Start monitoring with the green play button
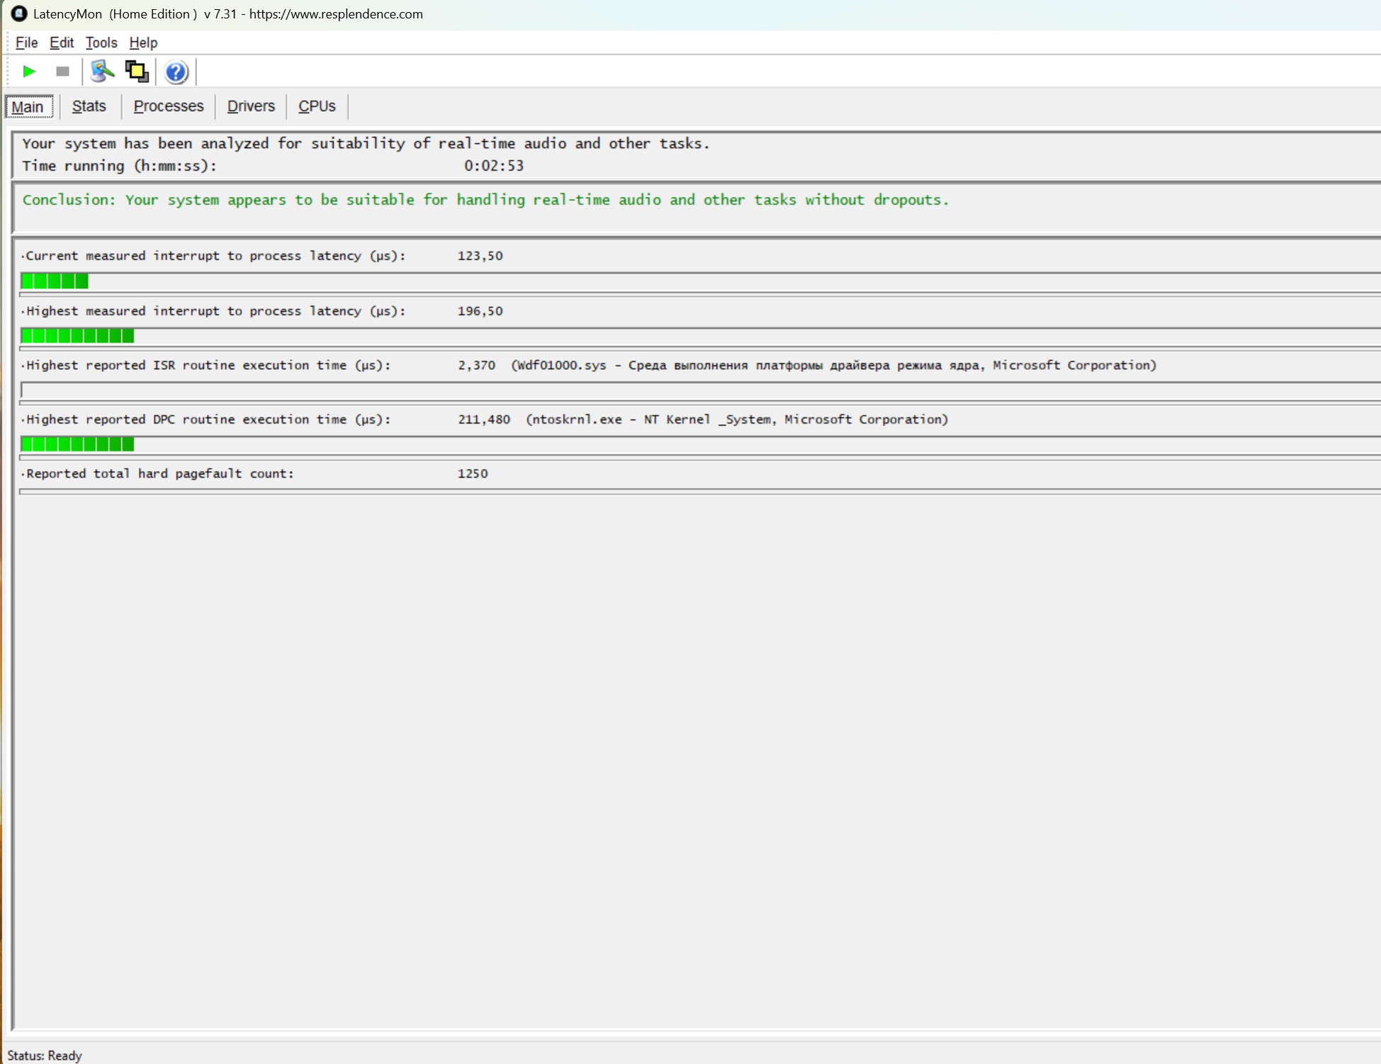Screen dimensions: 1381x1064 [x=29, y=72]
